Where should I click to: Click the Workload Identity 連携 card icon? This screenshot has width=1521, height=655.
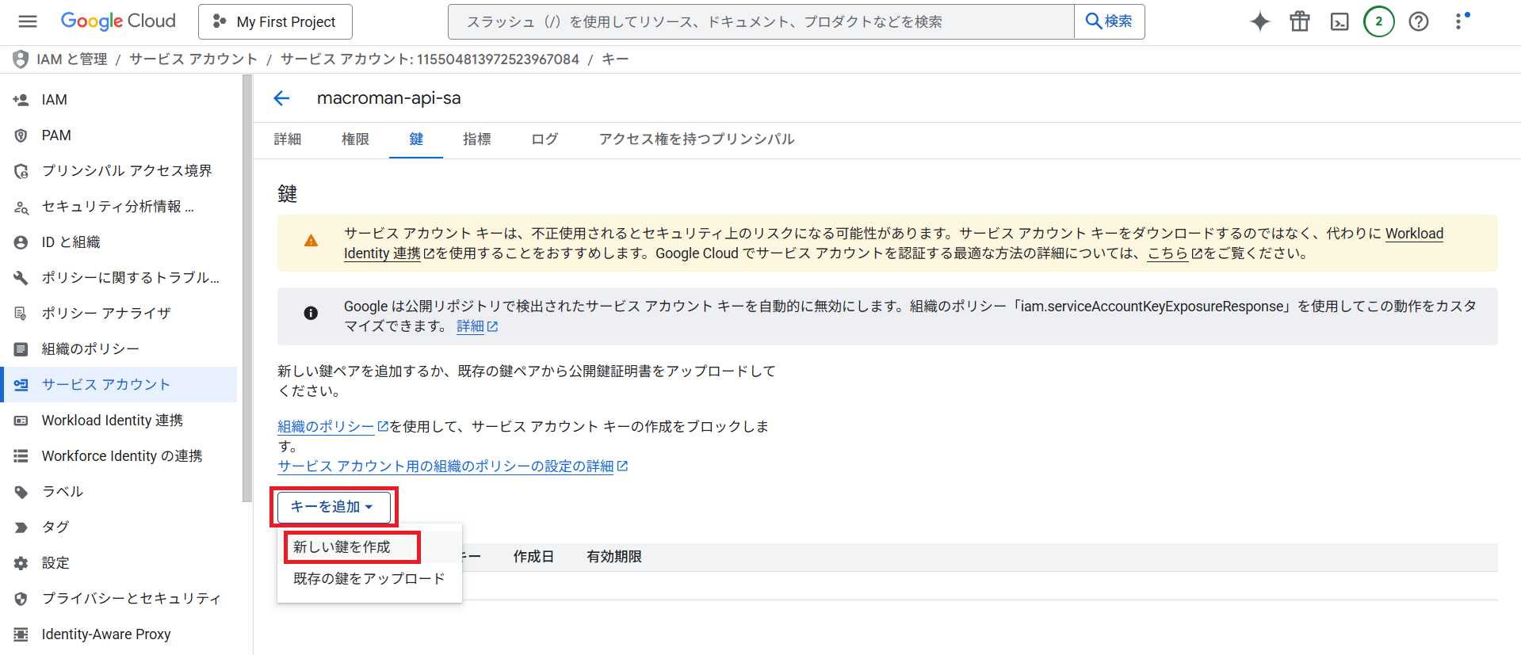coord(21,421)
